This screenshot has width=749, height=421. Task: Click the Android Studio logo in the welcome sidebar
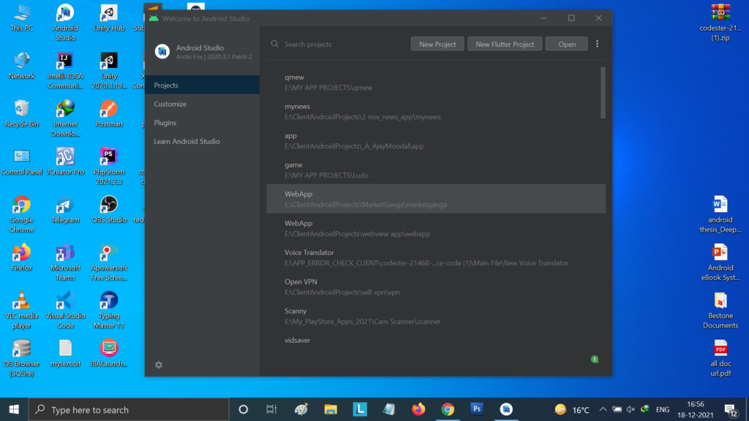tap(162, 52)
